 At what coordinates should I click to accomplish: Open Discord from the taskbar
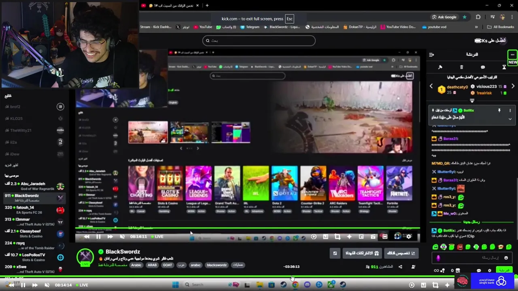307,285
